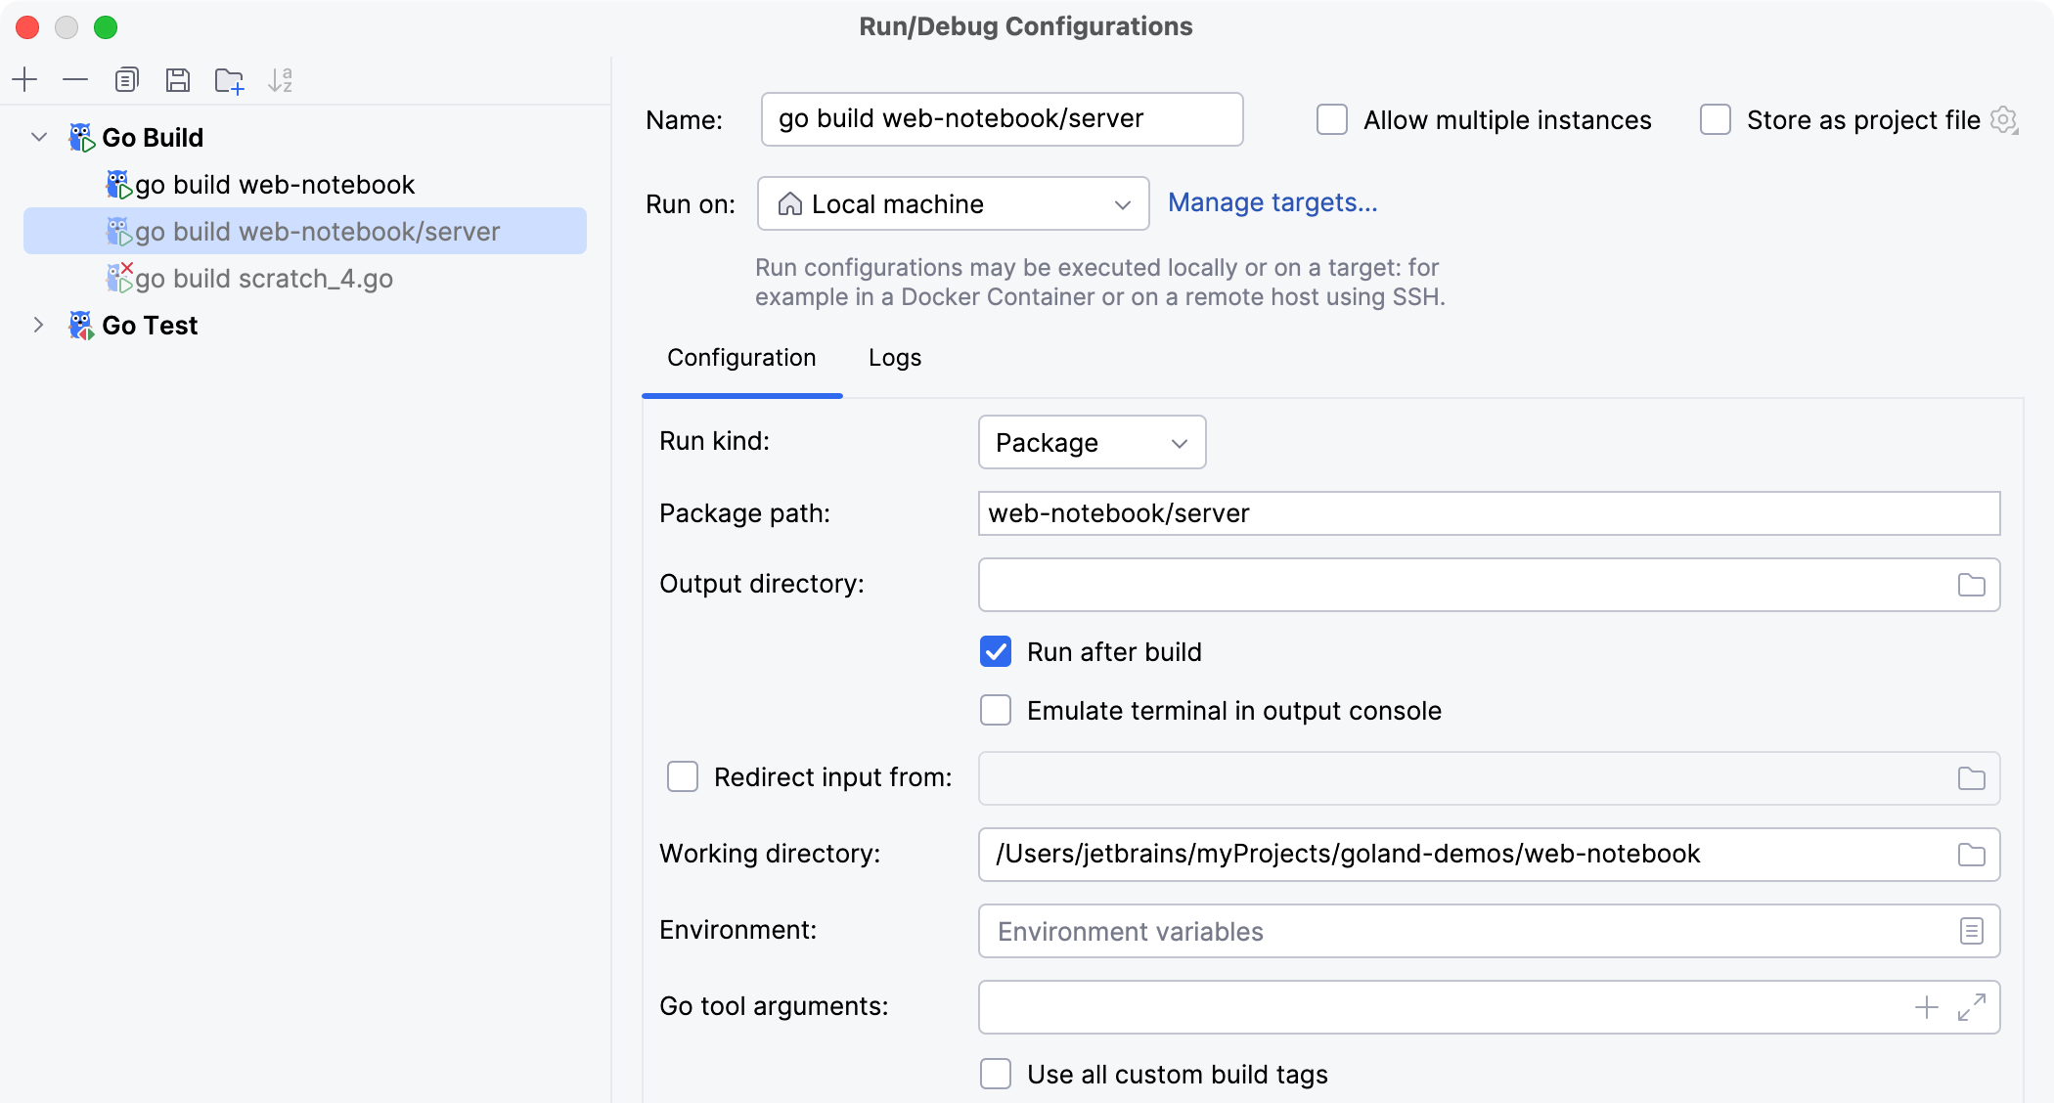The height and width of the screenshot is (1103, 2054).
Task: Create a new configuration folder
Action: [x=229, y=80]
